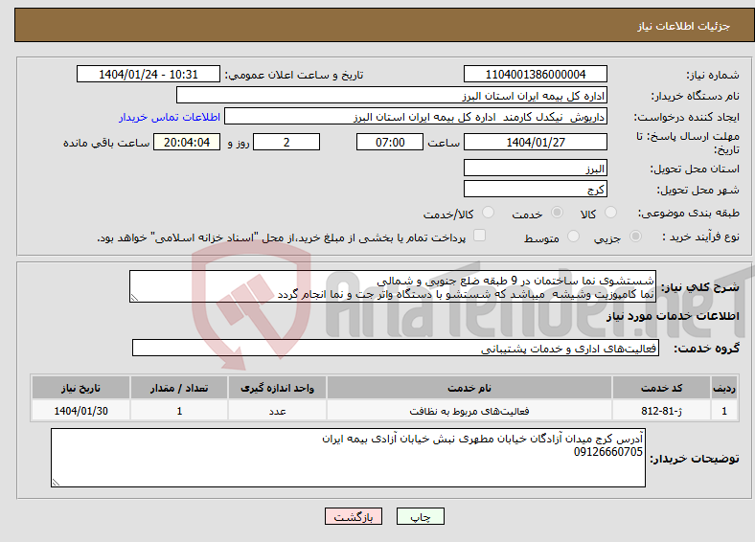The height and width of the screenshot is (542, 755).
Task: Select the جزیی purchase type radio
Action: coord(635,236)
